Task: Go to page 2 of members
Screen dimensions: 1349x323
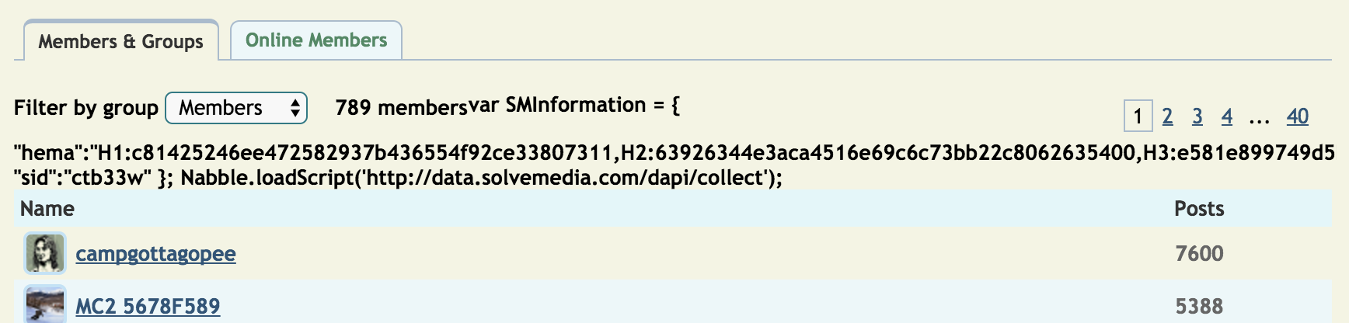Action: click(1167, 117)
